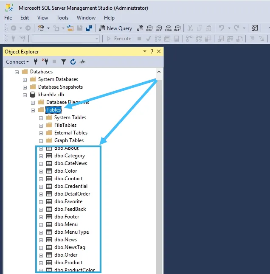Viewport: 270px width, 274px height.
Task: Open the Window menu
Action: point(86,18)
